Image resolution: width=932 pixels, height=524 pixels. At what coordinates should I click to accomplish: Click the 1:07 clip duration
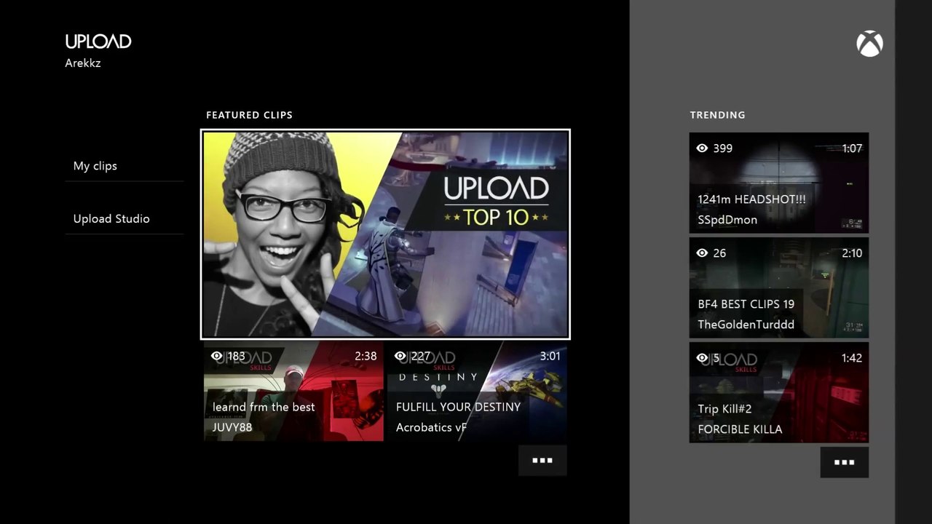click(852, 148)
